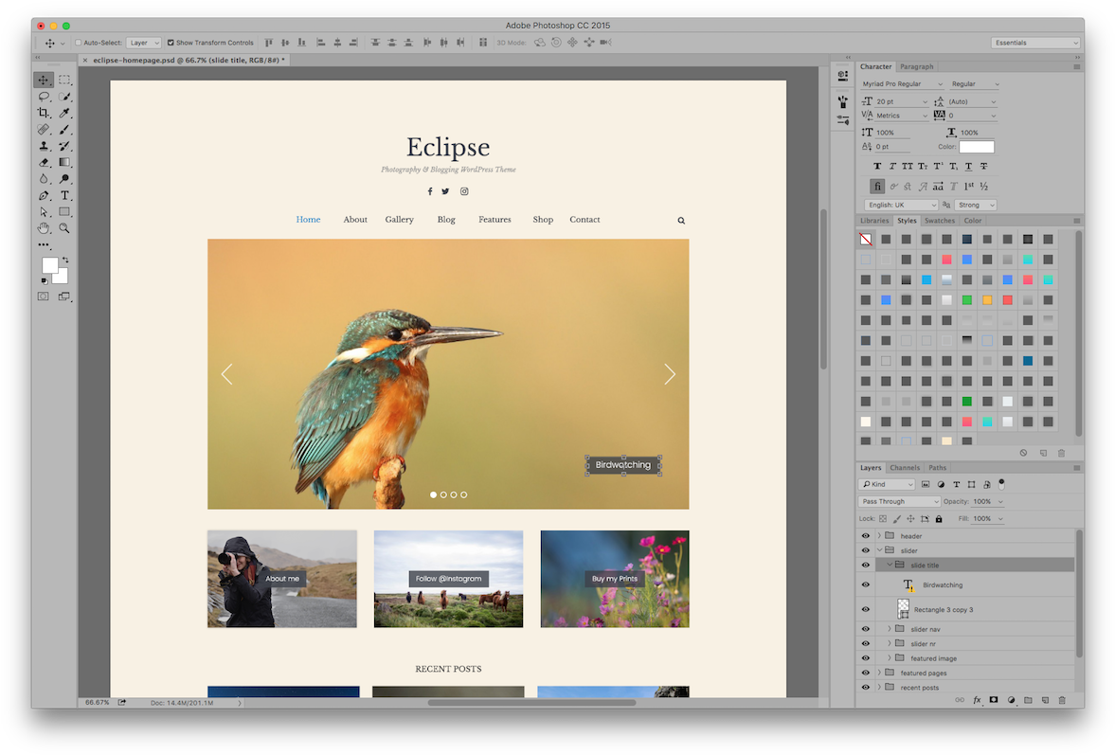1115x755 pixels.
Task: Delete layer using trash icon in Layers panel
Action: pyautogui.click(x=1062, y=700)
